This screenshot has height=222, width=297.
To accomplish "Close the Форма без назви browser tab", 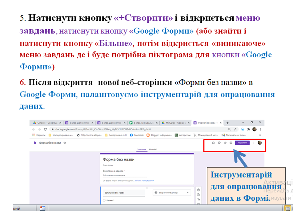I will (221, 123).
